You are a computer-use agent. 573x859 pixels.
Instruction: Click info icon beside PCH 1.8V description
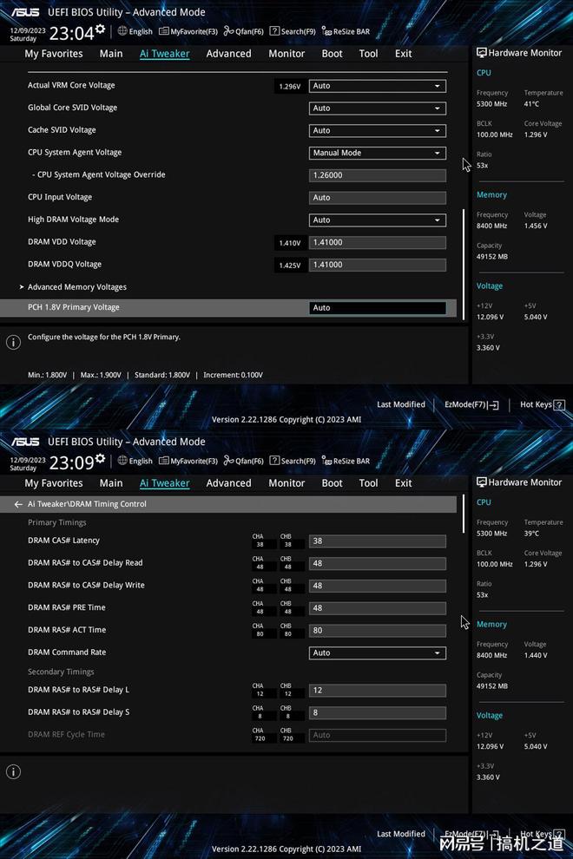click(x=13, y=343)
